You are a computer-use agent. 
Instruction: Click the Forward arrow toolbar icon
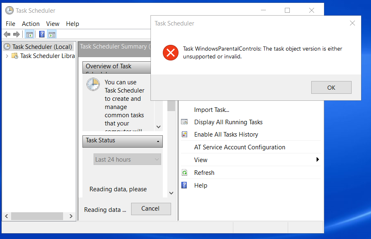16,35
